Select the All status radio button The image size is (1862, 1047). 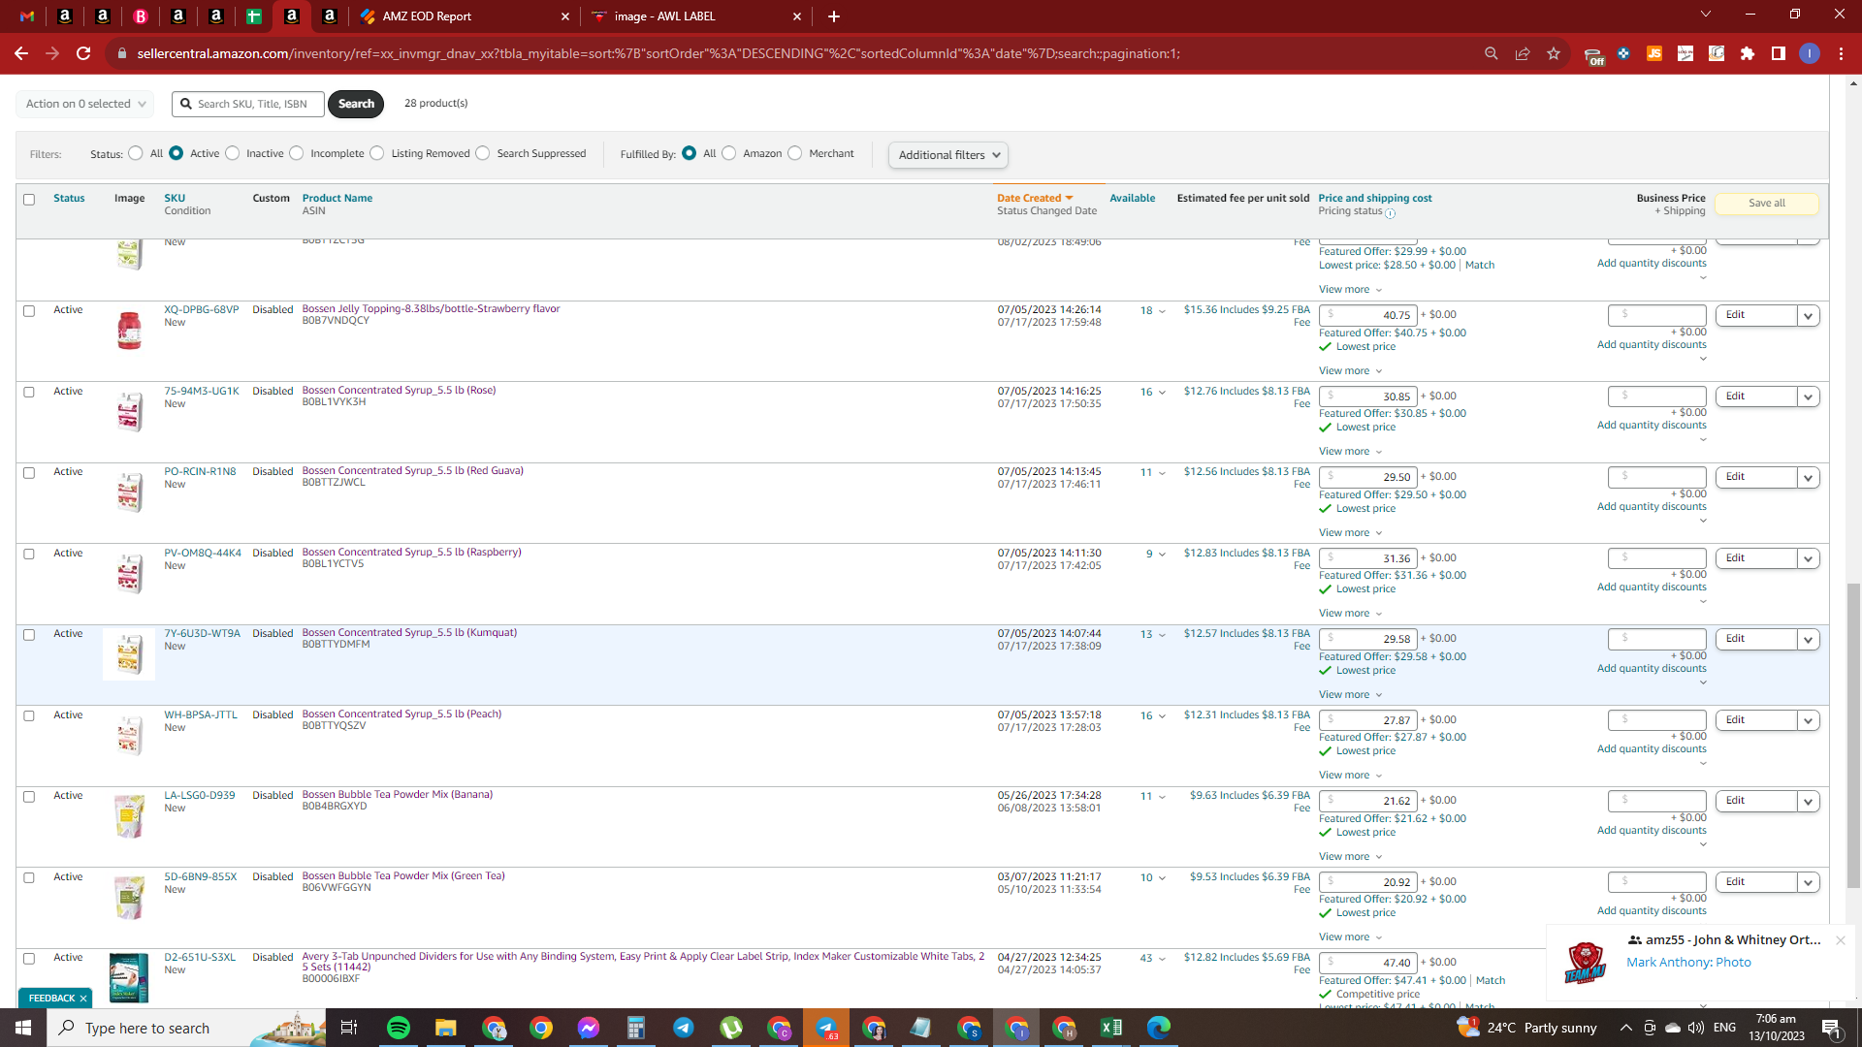[x=136, y=153]
